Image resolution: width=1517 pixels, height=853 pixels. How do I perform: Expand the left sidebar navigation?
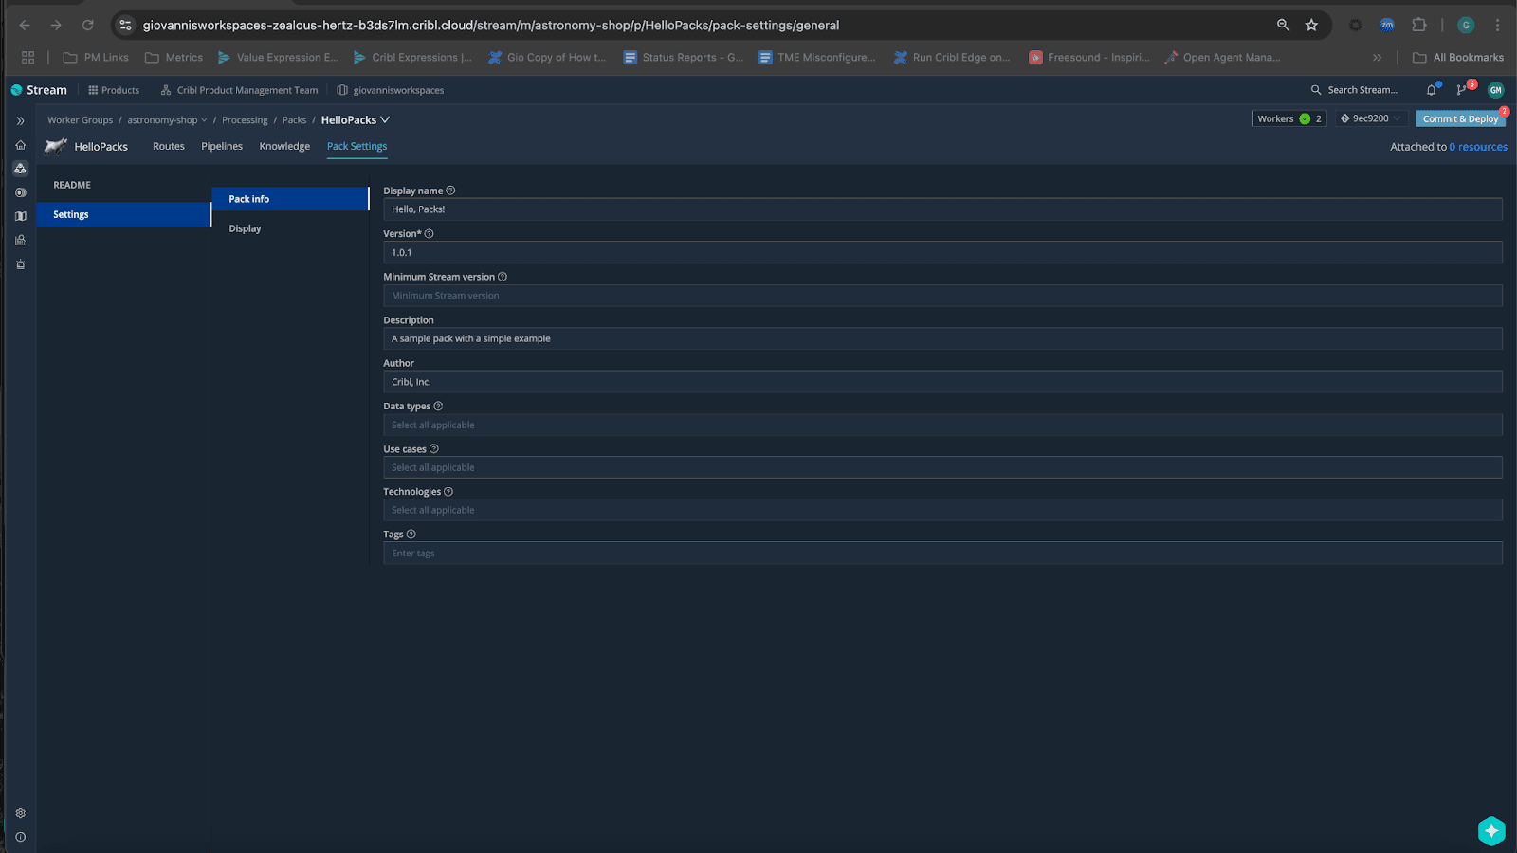[20, 121]
